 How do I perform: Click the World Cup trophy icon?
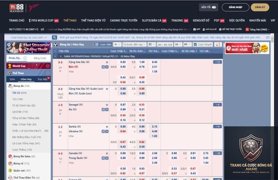tap(10, 66)
